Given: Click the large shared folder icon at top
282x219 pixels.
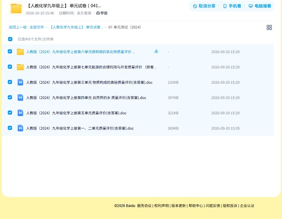Looking at the screenshot, I should (x=16, y=8).
